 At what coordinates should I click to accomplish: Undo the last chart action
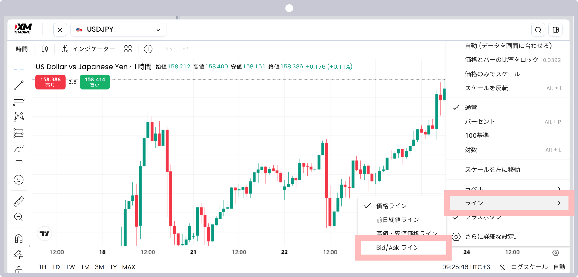pos(169,49)
